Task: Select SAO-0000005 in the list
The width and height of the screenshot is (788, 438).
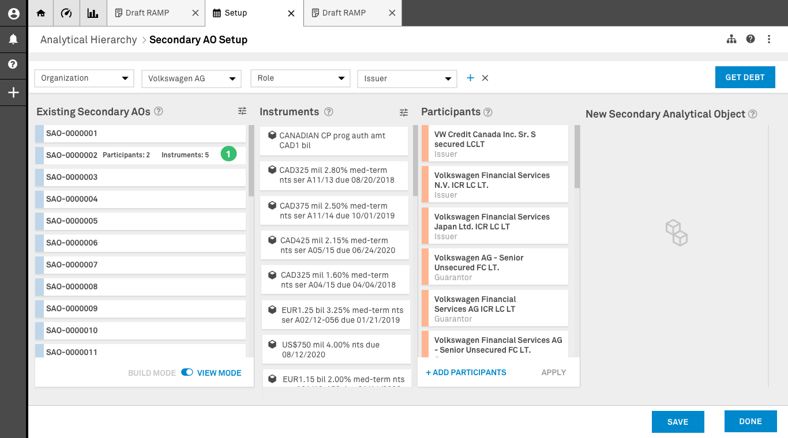Action: (x=141, y=221)
